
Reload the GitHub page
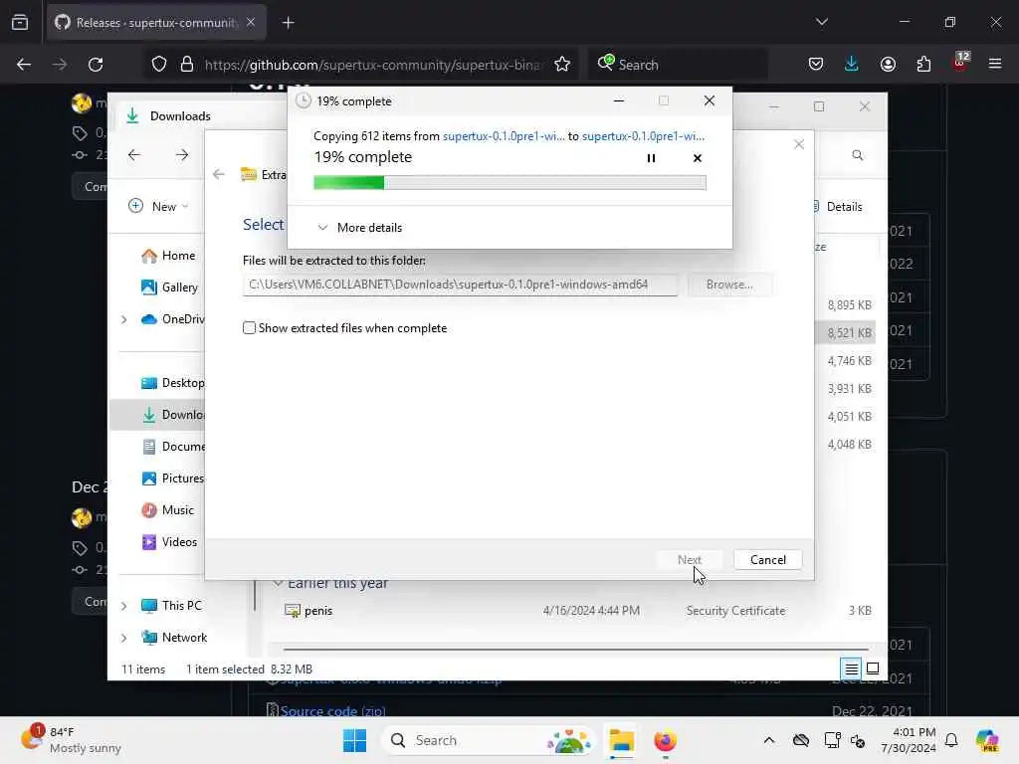(96, 65)
